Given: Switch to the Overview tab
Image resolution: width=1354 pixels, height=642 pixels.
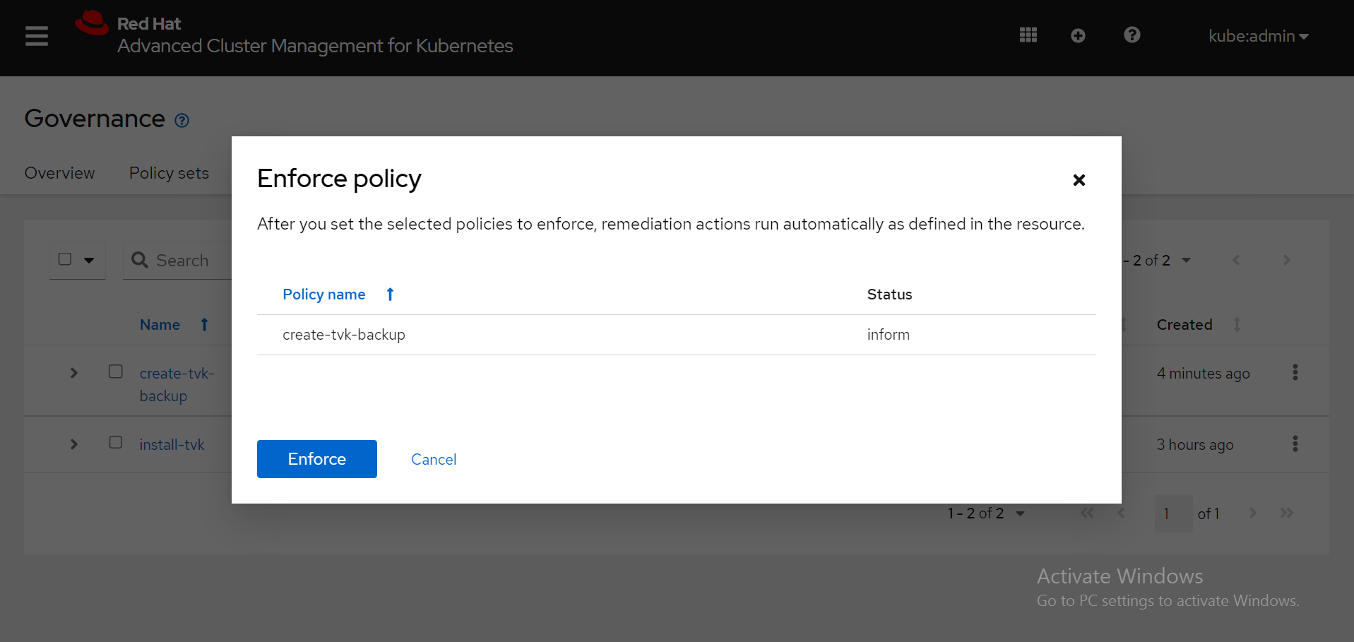Looking at the screenshot, I should click(59, 173).
